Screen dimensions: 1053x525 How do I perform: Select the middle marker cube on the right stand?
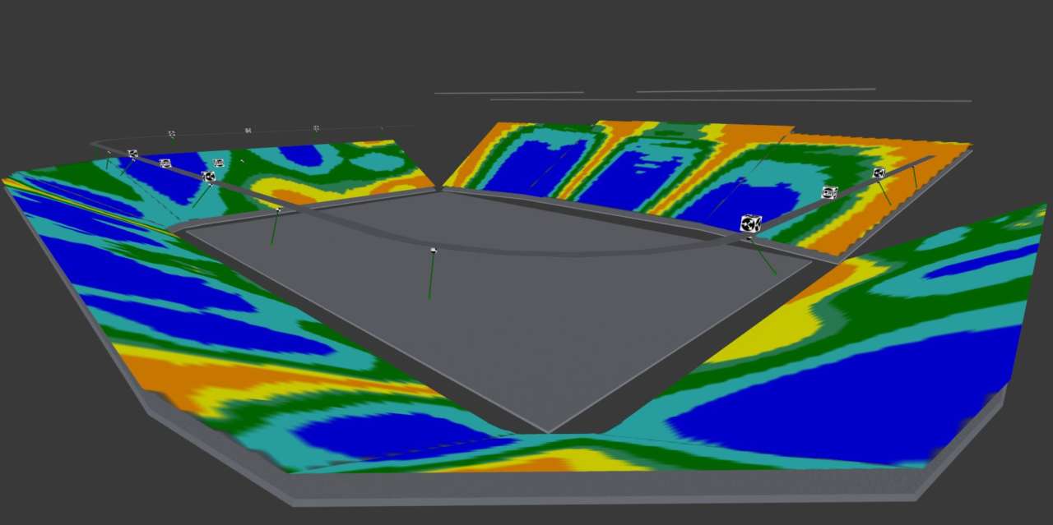pyautogui.click(x=829, y=193)
